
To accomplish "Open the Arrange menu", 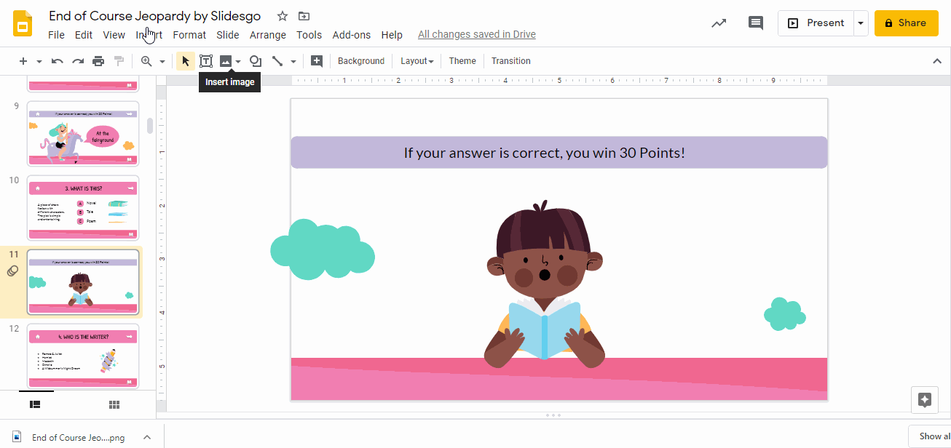I will click(x=268, y=35).
